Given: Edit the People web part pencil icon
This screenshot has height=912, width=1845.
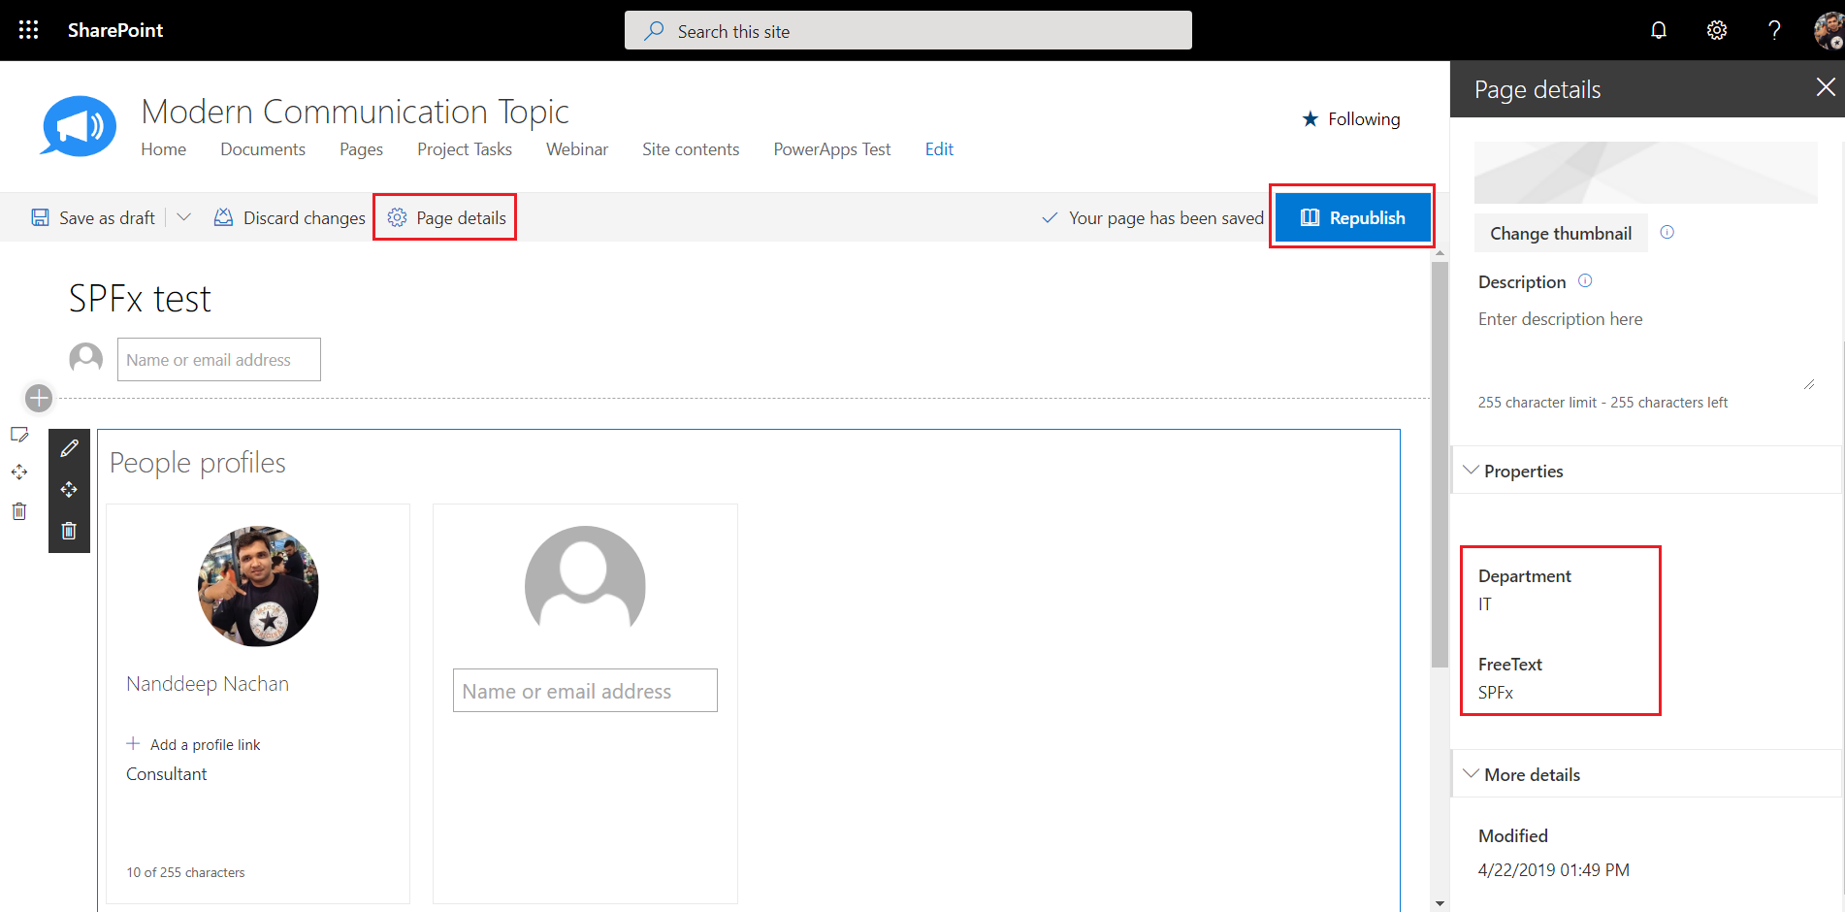Looking at the screenshot, I should pyautogui.click(x=69, y=448).
